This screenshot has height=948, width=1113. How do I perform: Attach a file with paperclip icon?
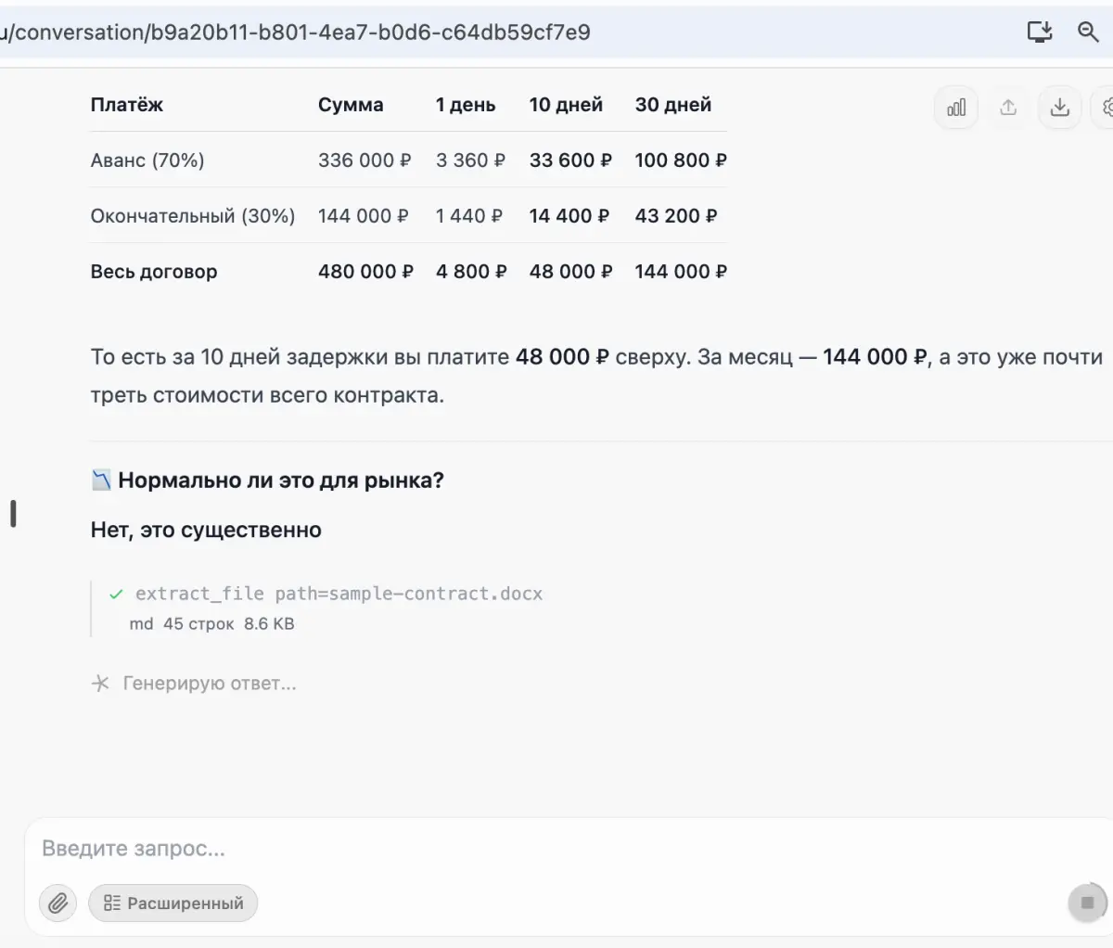pyautogui.click(x=58, y=903)
